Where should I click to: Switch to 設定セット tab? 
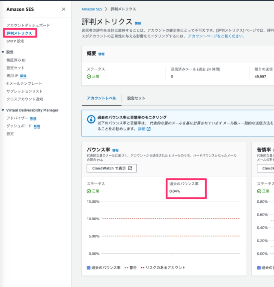click(x=136, y=98)
